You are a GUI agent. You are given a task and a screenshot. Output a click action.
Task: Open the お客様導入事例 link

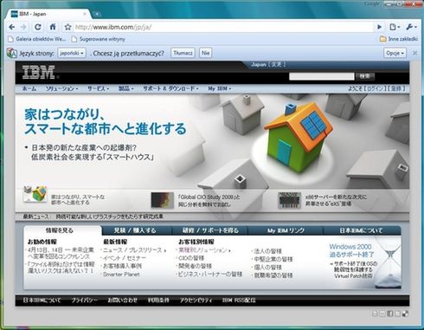coord(122,266)
